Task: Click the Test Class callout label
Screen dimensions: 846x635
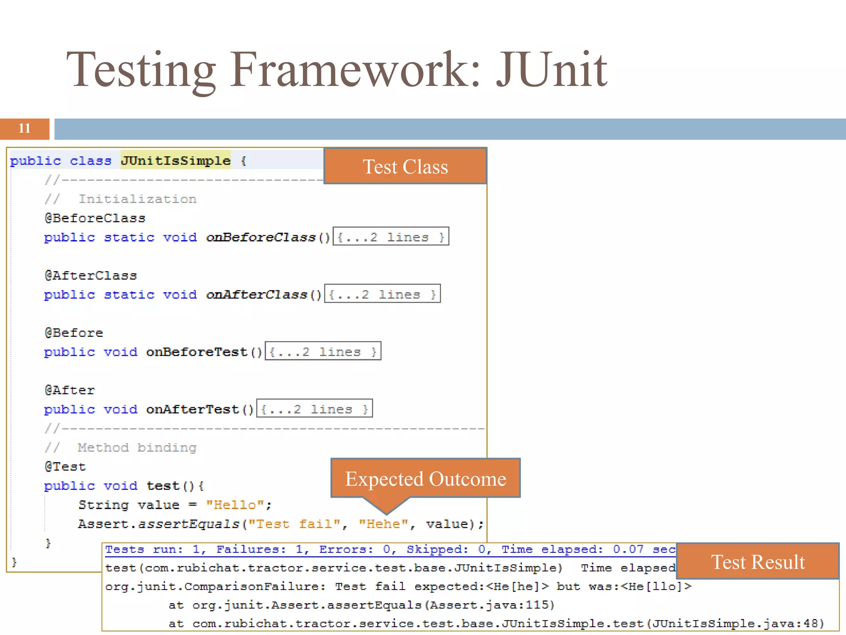Action: coord(405,166)
